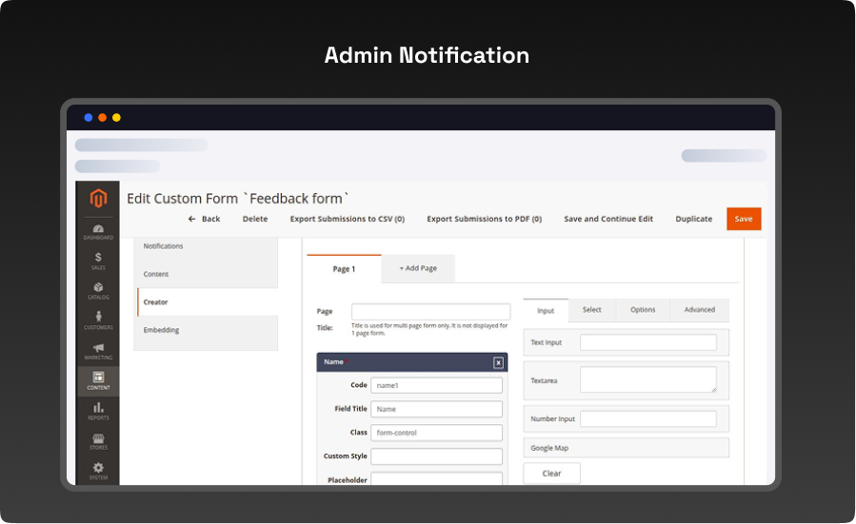This screenshot has height=524, width=856.
Task: Open the Marketing sidebar icon
Action: click(x=98, y=351)
